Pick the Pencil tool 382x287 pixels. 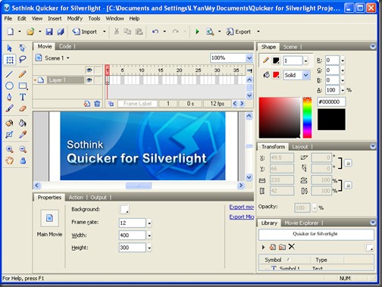point(23,74)
